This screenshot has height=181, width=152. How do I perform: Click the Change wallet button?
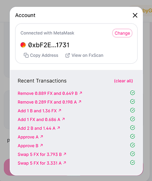pyautogui.click(x=122, y=33)
